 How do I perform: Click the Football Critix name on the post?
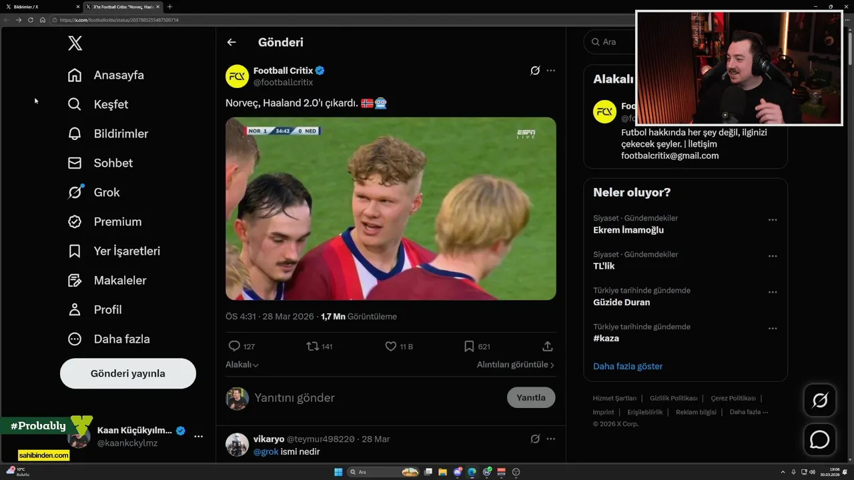283,71
